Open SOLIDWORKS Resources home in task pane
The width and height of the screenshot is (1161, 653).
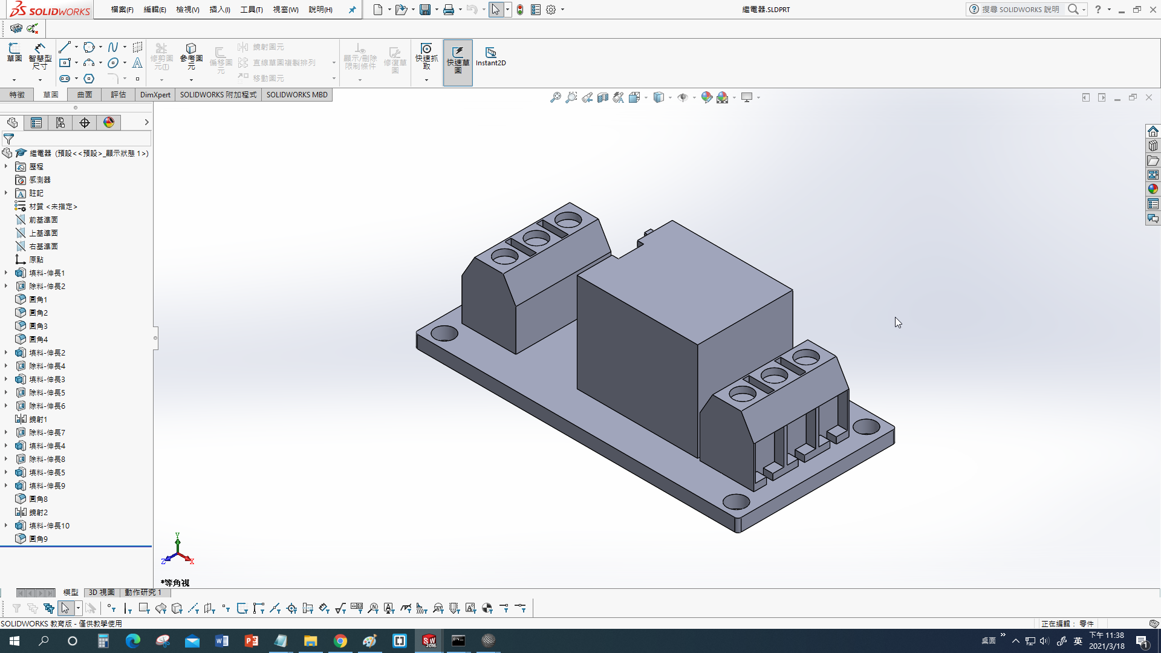point(1153,131)
